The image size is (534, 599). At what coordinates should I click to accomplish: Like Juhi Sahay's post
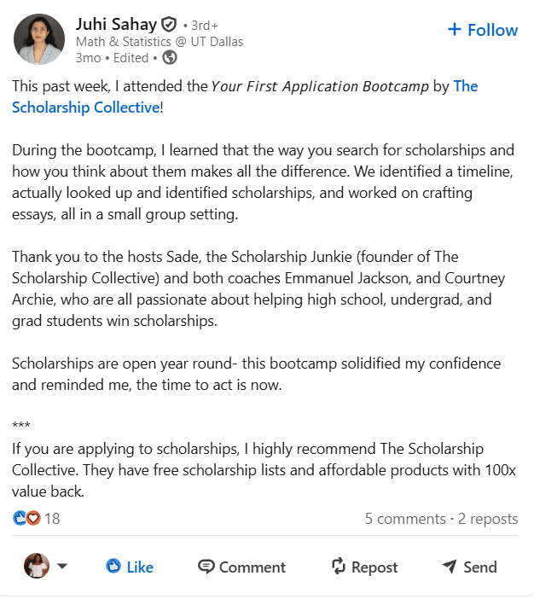(x=130, y=567)
